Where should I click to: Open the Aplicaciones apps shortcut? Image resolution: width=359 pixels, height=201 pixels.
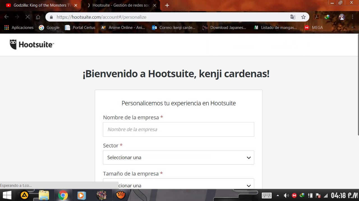click(x=19, y=28)
